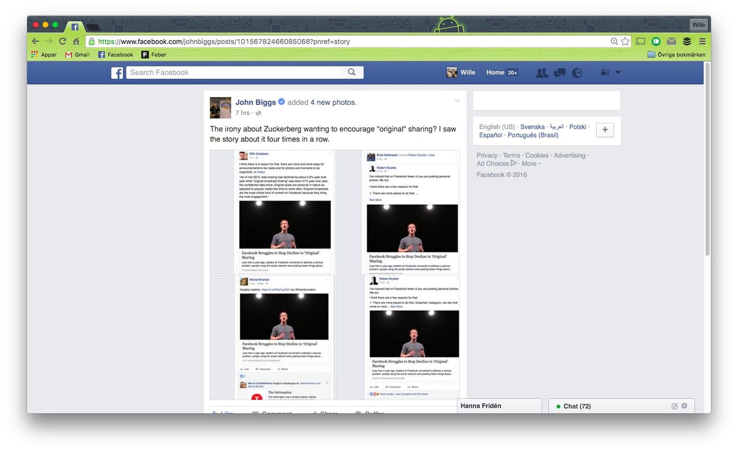Open the chat settings gear icon
738x452 pixels.
click(684, 406)
